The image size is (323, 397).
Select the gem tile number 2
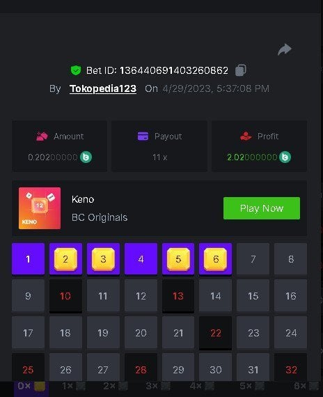66,259
